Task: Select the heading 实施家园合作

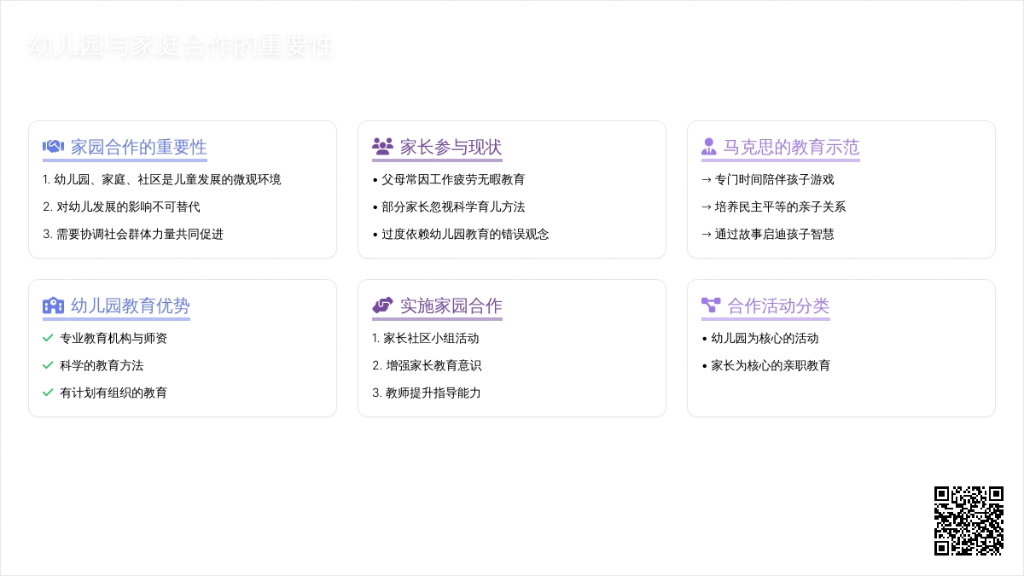Action: tap(451, 305)
